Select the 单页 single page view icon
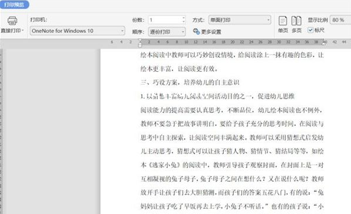 tap(283, 21)
